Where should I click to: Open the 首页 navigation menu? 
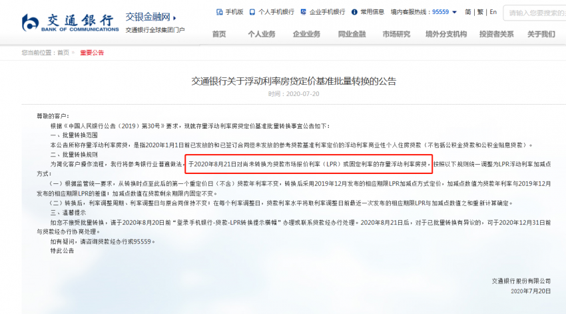coord(219,34)
